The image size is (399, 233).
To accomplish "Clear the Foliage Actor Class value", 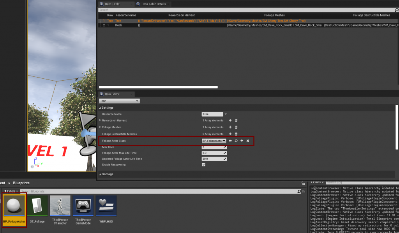I will (248, 141).
